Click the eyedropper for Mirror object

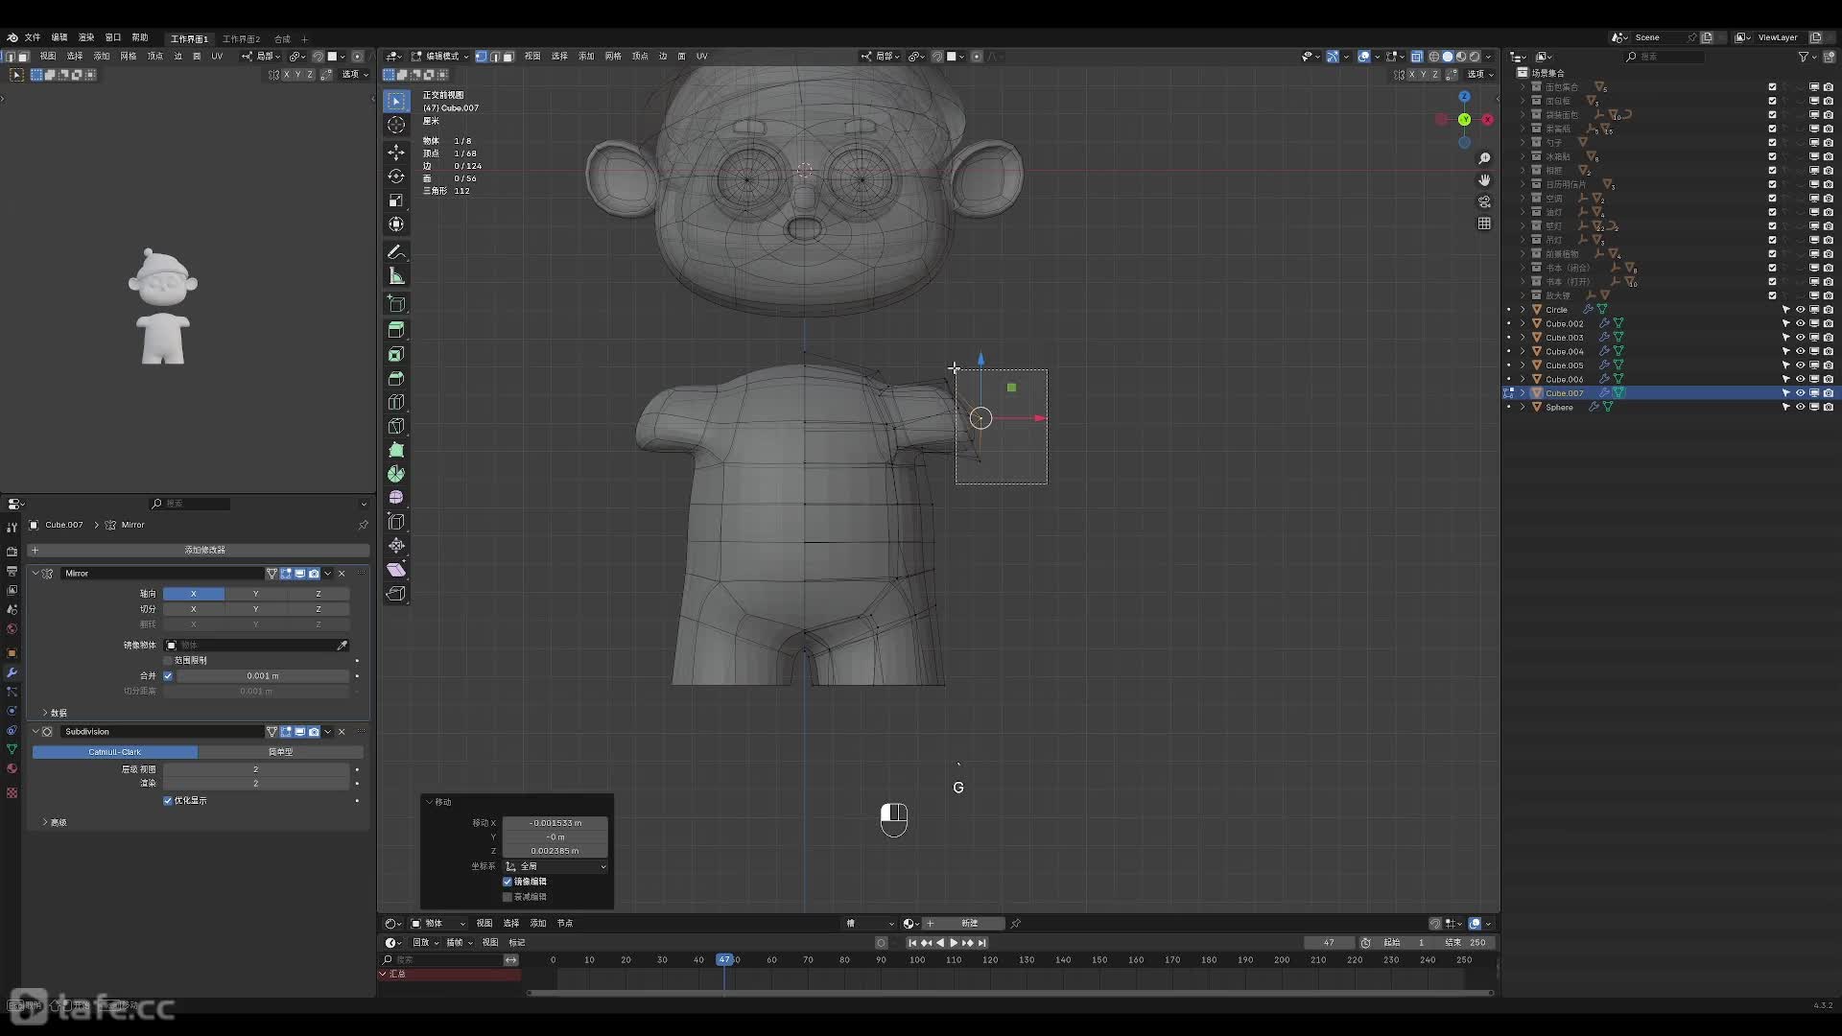tap(342, 646)
